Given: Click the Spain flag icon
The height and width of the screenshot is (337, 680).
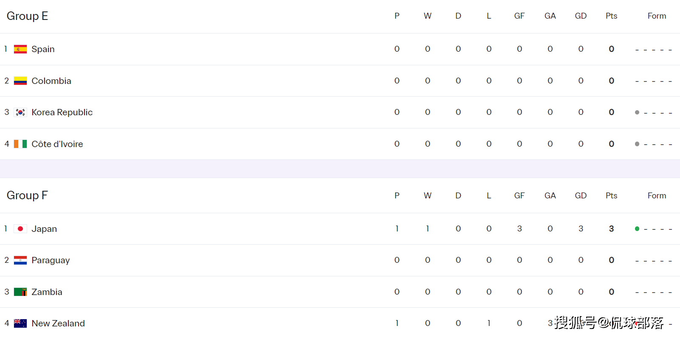Looking at the screenshot, I should (x=20, y=49).
